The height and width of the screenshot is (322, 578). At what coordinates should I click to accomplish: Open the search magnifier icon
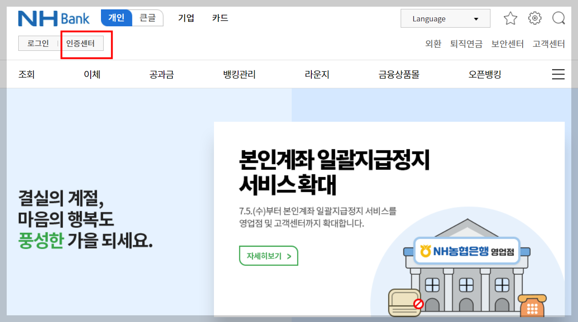(x=559, y=18)
